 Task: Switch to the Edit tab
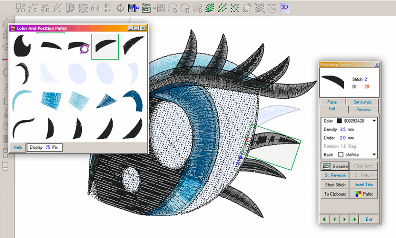332,109
